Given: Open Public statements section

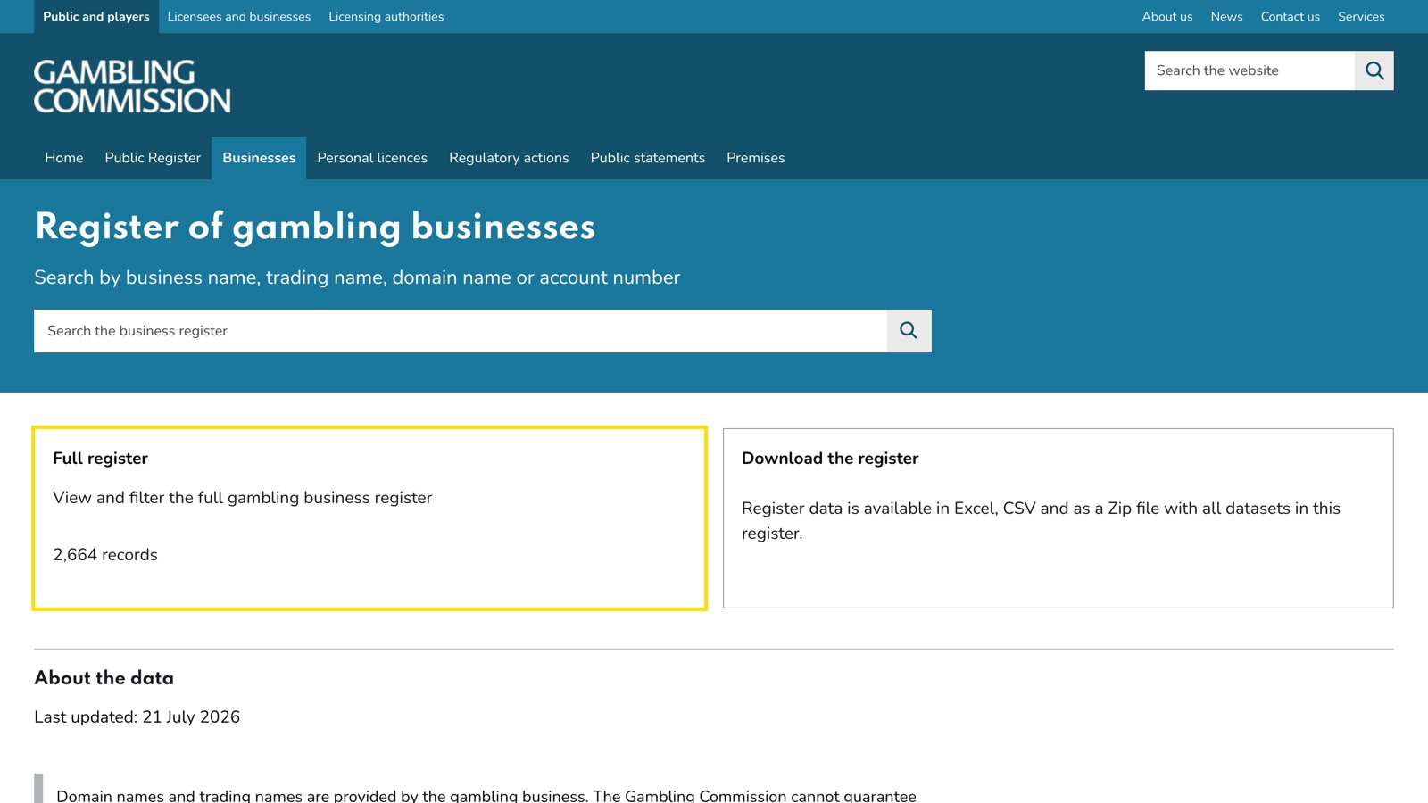Looking at the screenshot, I should [647, 158].
